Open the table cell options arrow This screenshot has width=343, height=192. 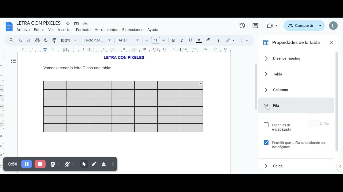pos(200,84)
